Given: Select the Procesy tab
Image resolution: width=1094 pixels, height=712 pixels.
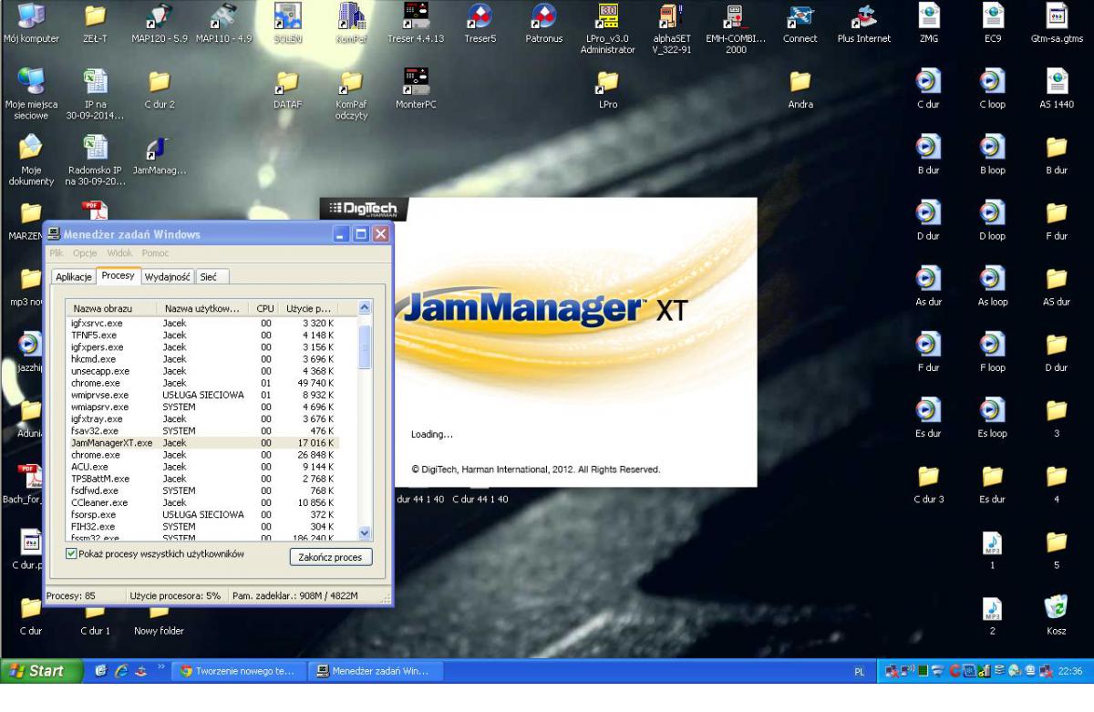Looking at the screenshot, I should click(x=119, y=274).
